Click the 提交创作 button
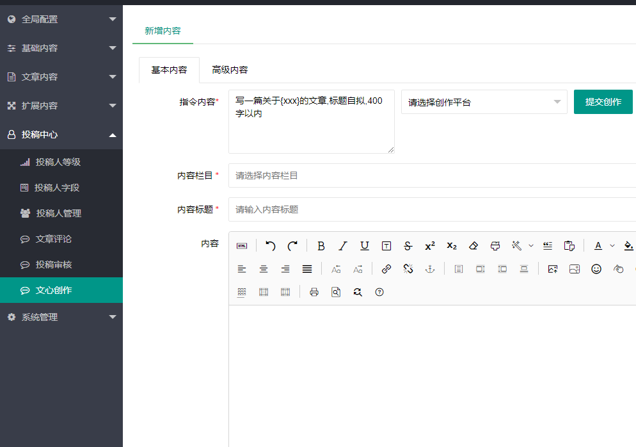 (603, 102)
